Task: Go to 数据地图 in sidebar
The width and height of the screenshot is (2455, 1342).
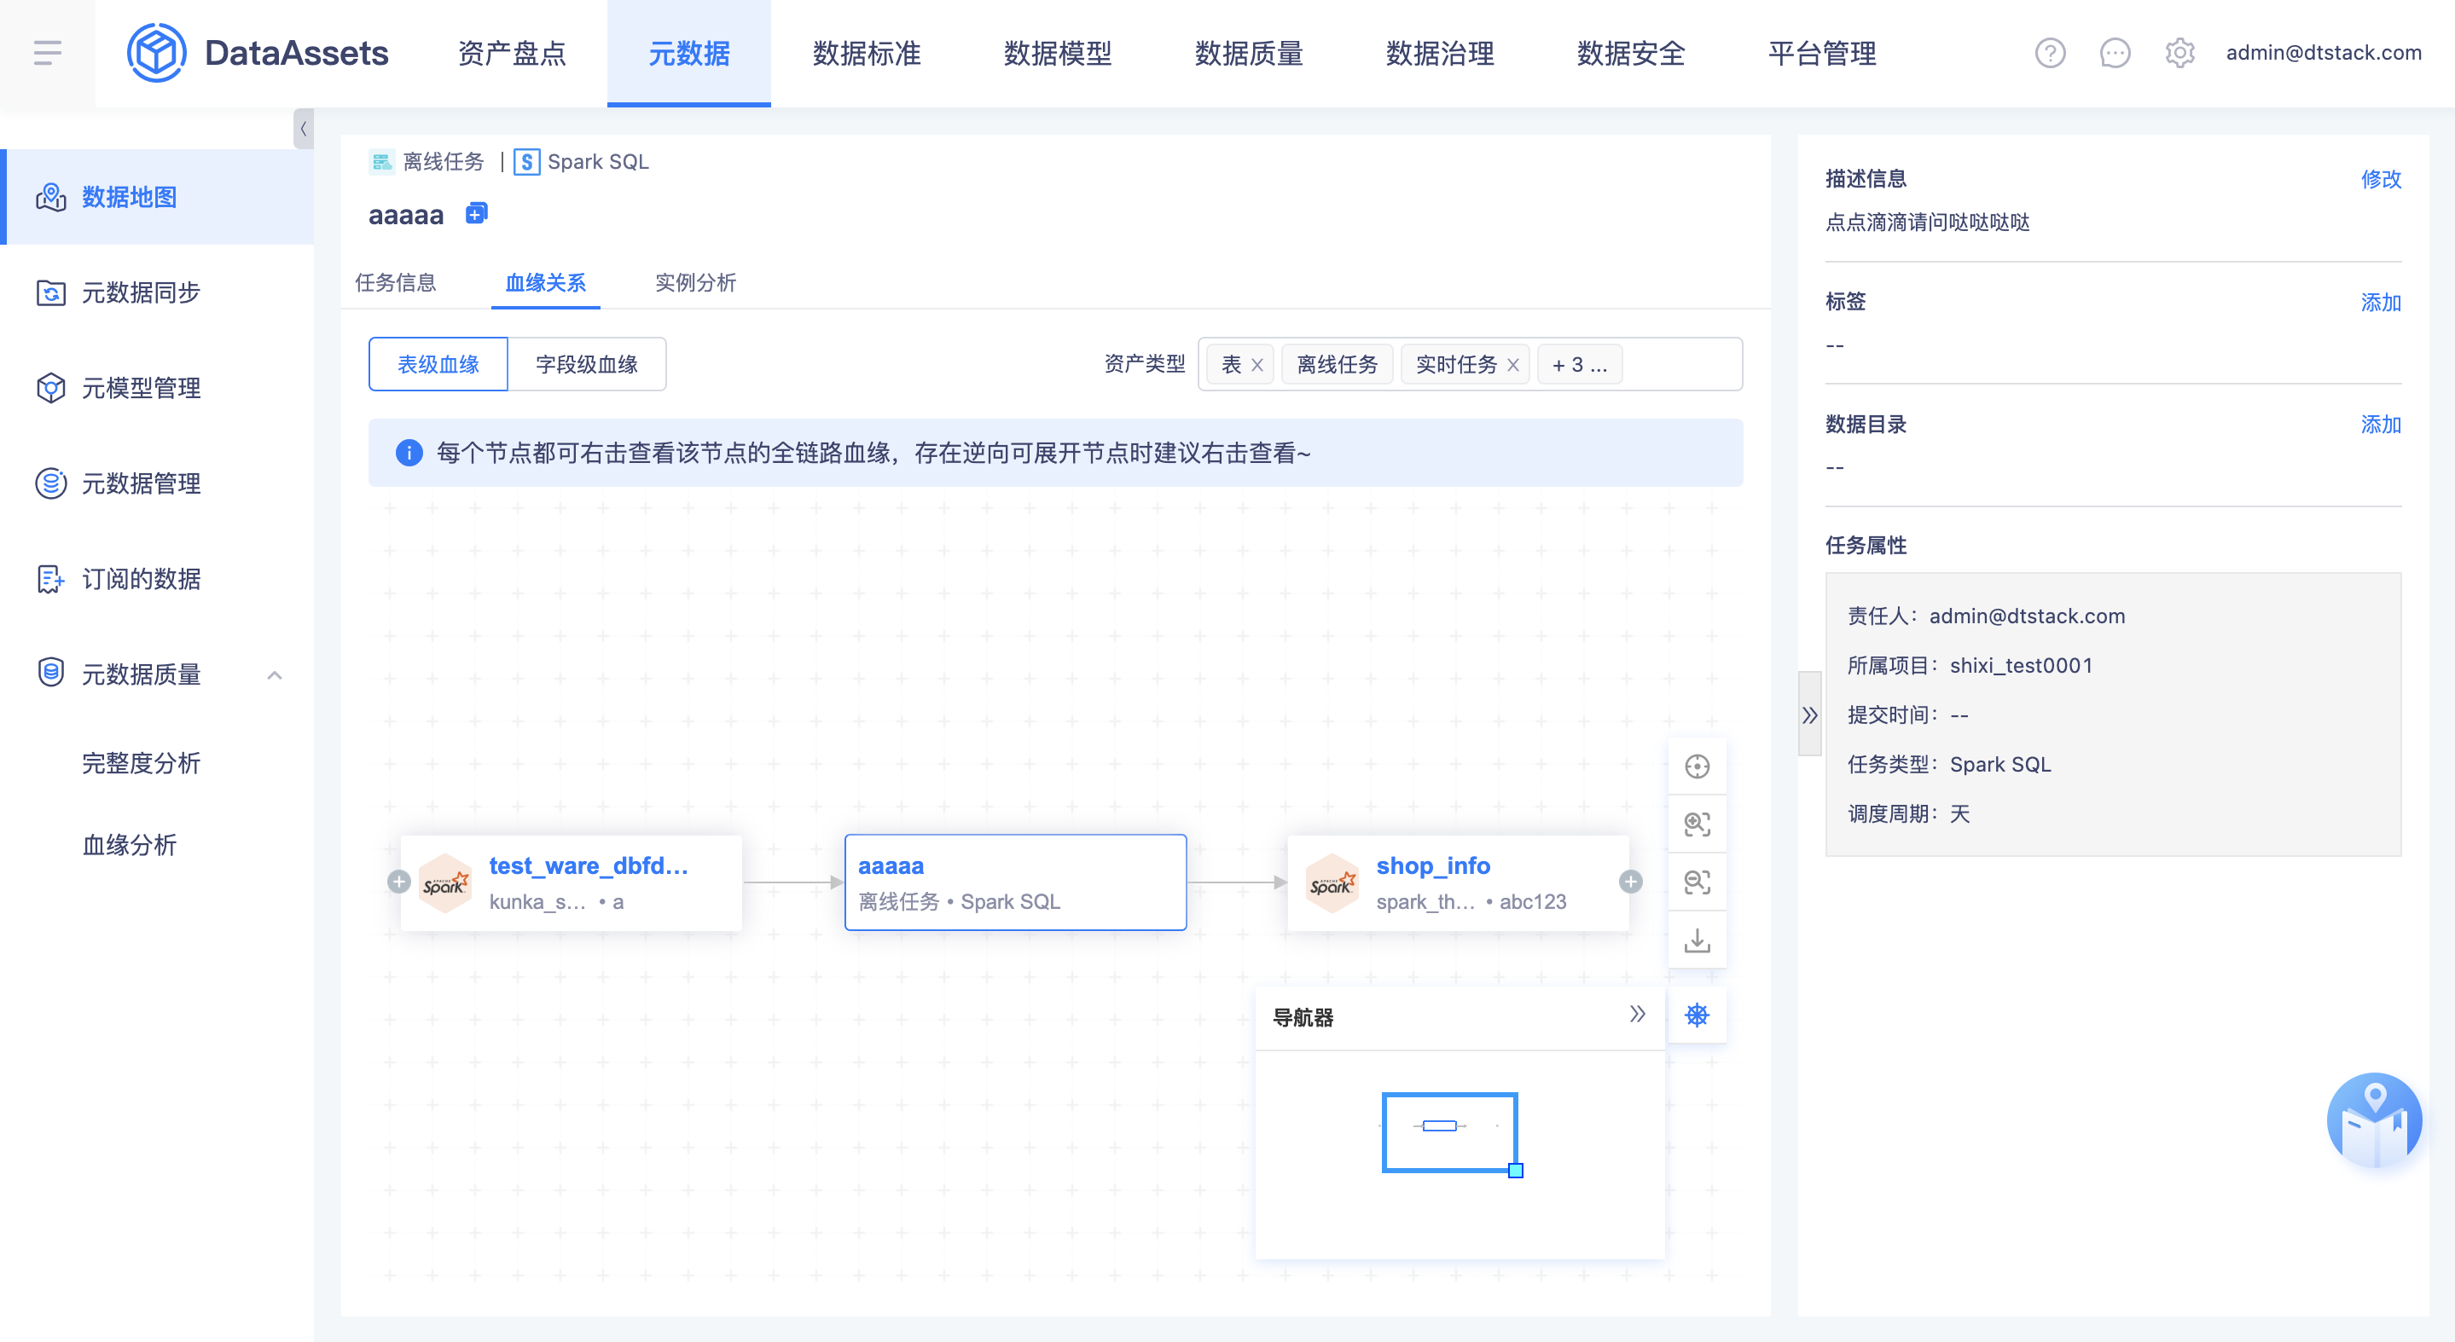Action: click(x=157, y=197)
